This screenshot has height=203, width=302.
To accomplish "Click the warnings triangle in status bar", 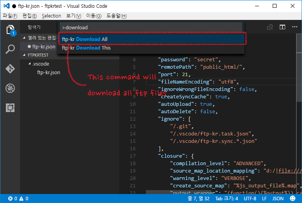I will tap(22, 199).
